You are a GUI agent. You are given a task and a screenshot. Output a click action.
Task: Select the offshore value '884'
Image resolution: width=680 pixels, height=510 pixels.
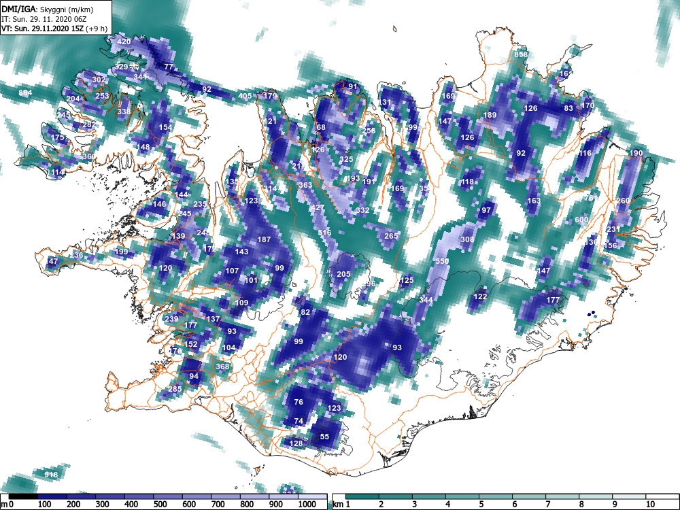(25, 92)
